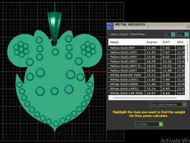Click the 7.49 DWT value
Screen dimensions: 190x143
(166, 79)
